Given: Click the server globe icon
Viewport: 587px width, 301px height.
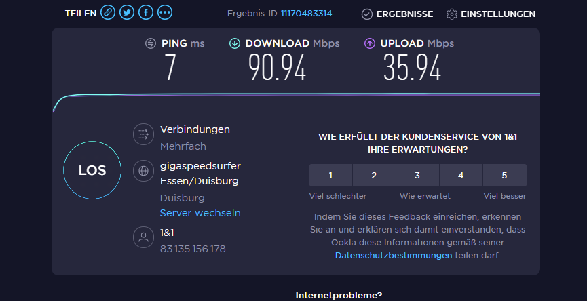Looking at the screenshot, I should click(143, 171).
